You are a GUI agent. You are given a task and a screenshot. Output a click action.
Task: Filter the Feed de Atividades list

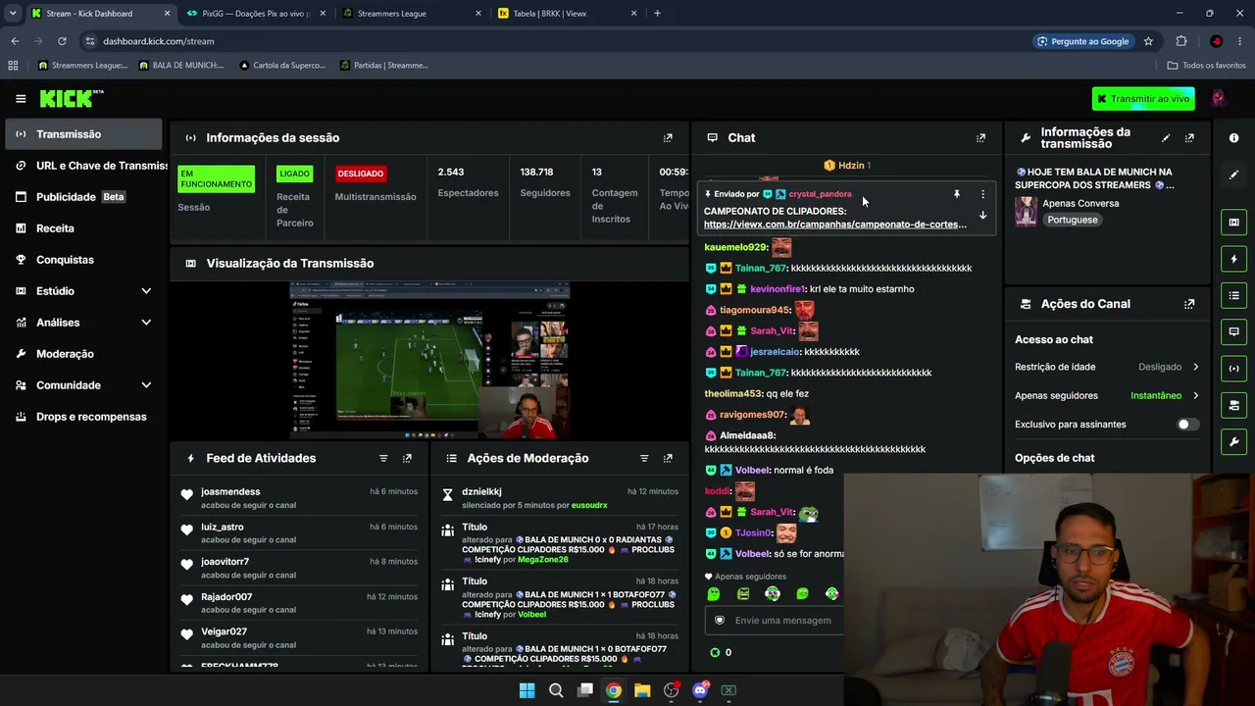383,458
